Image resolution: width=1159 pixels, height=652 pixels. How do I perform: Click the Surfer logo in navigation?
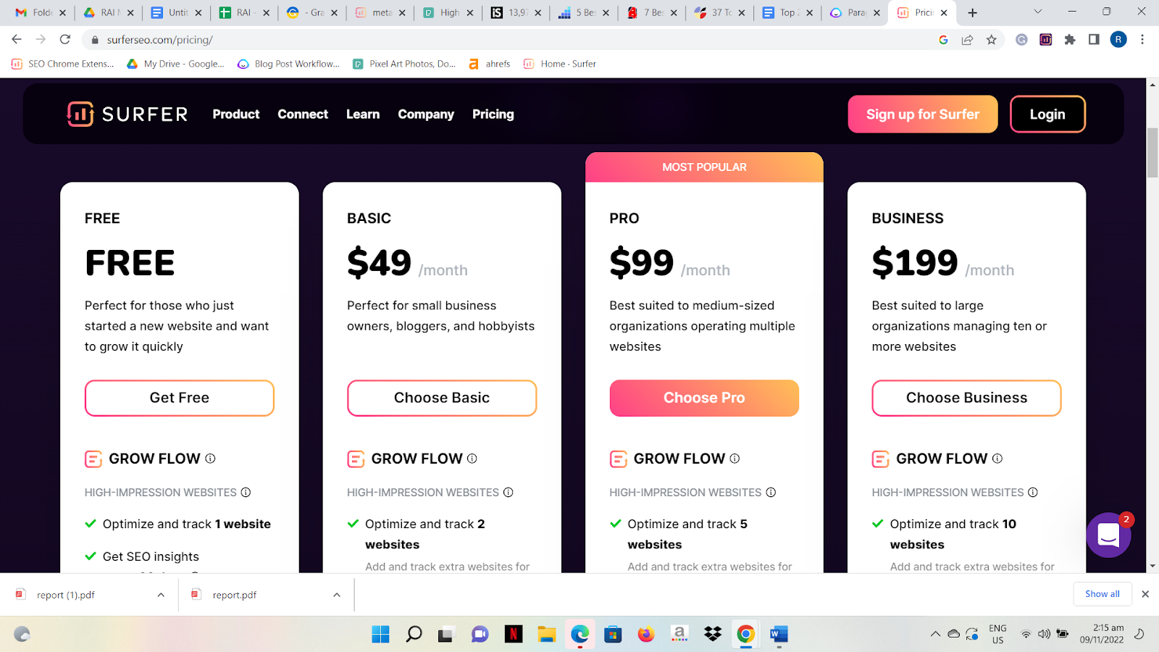pos(127,114)
